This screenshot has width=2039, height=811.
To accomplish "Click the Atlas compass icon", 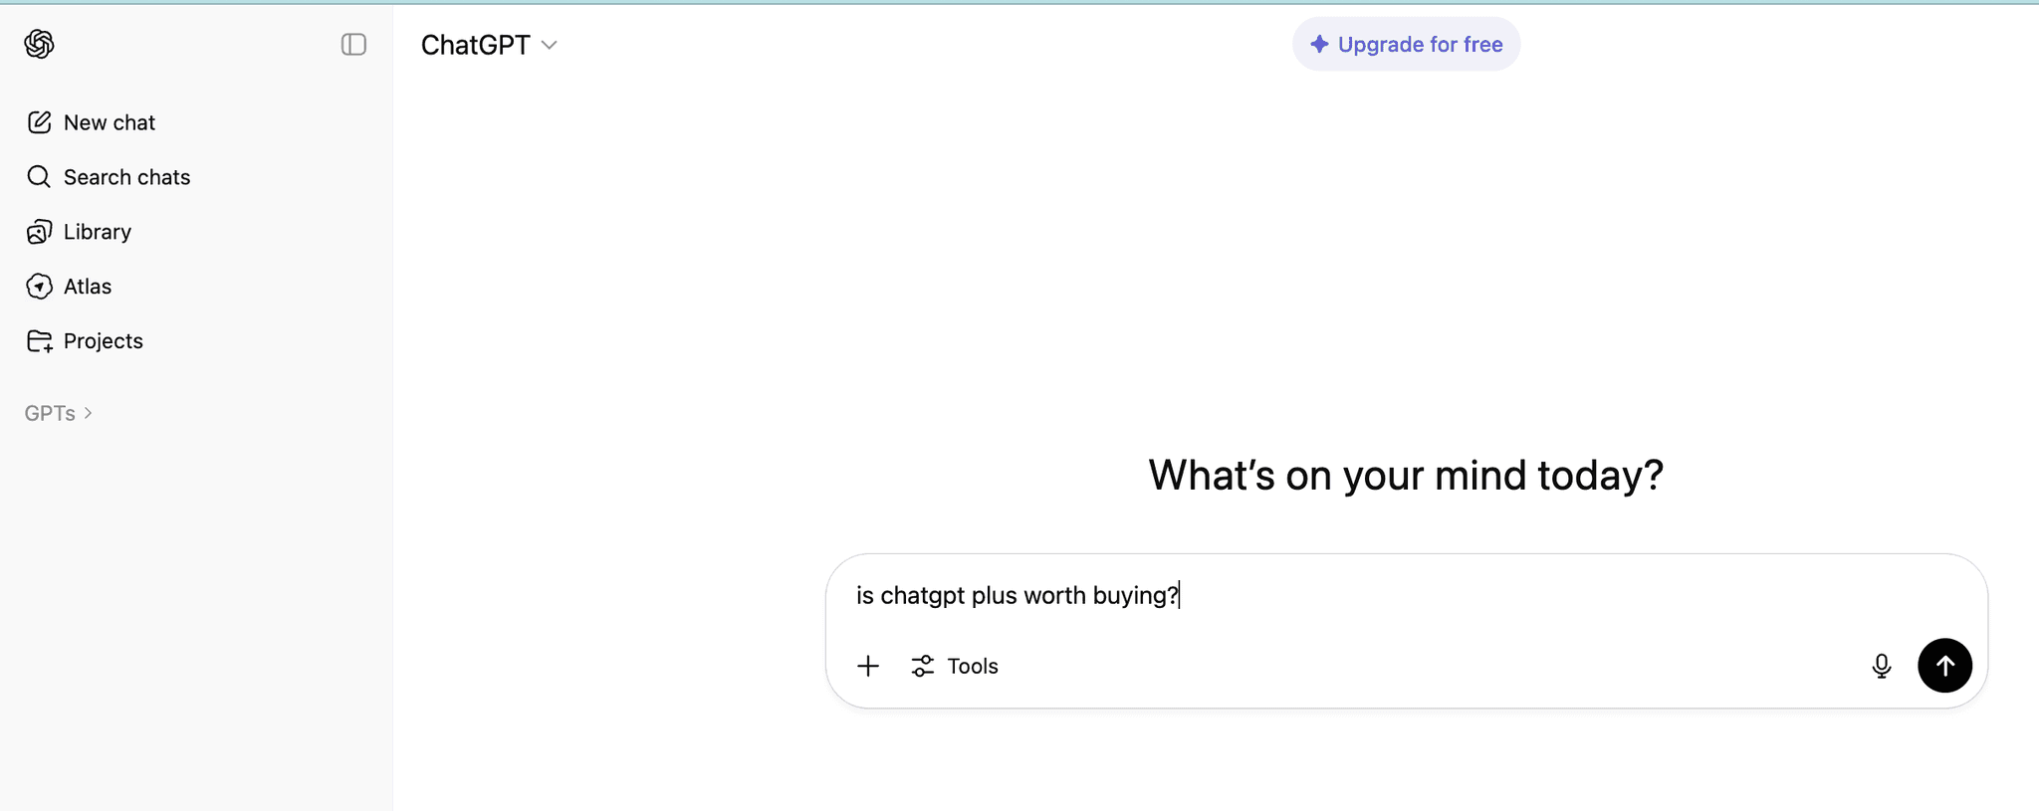I will pyautogui.click(x=39, y=287).
